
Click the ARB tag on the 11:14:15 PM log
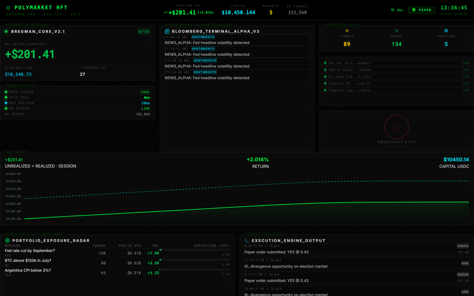[x=465, y=263]
